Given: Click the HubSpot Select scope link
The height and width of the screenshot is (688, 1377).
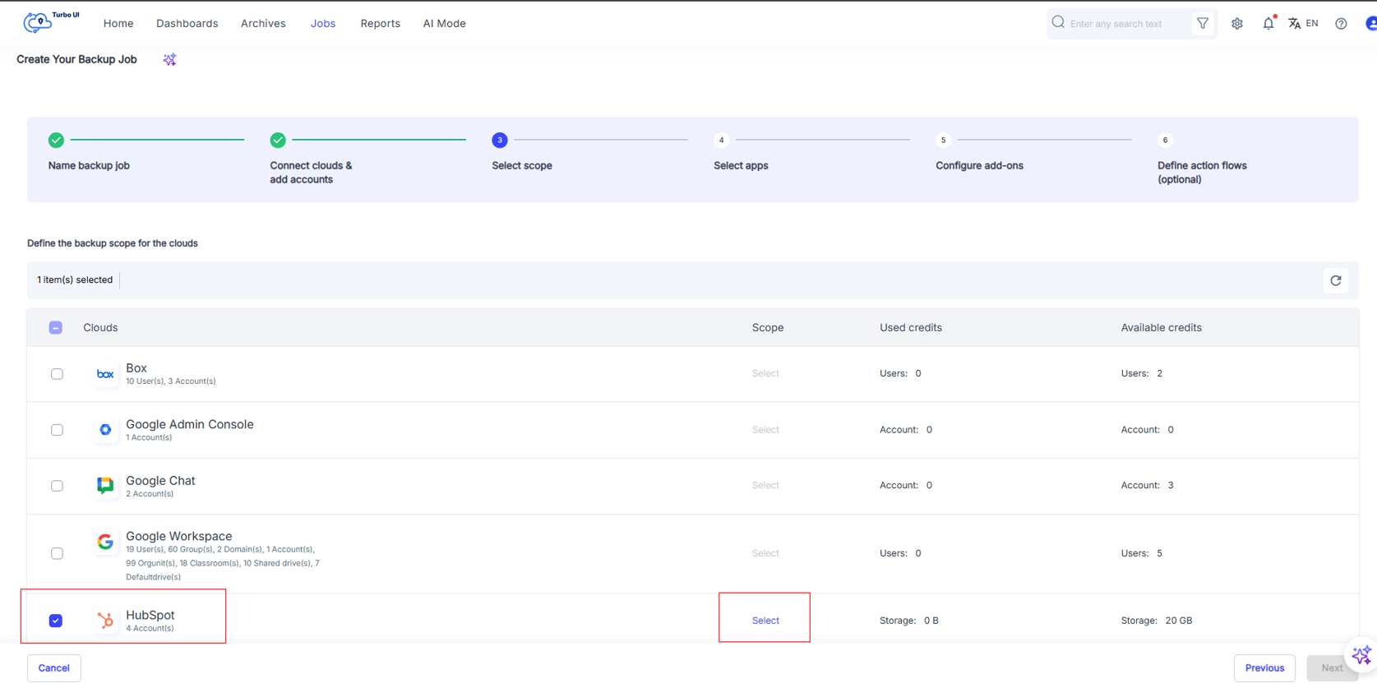Looking at the screenshot, I should [x=765, y=621].
